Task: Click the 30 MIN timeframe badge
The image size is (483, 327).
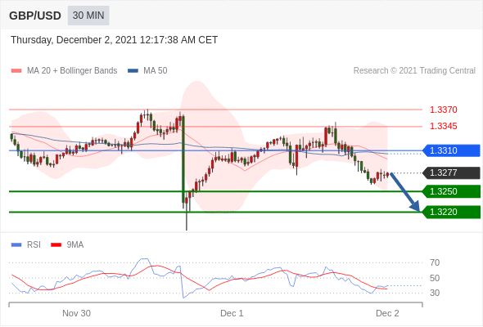Action: click(x=88, y=16)
